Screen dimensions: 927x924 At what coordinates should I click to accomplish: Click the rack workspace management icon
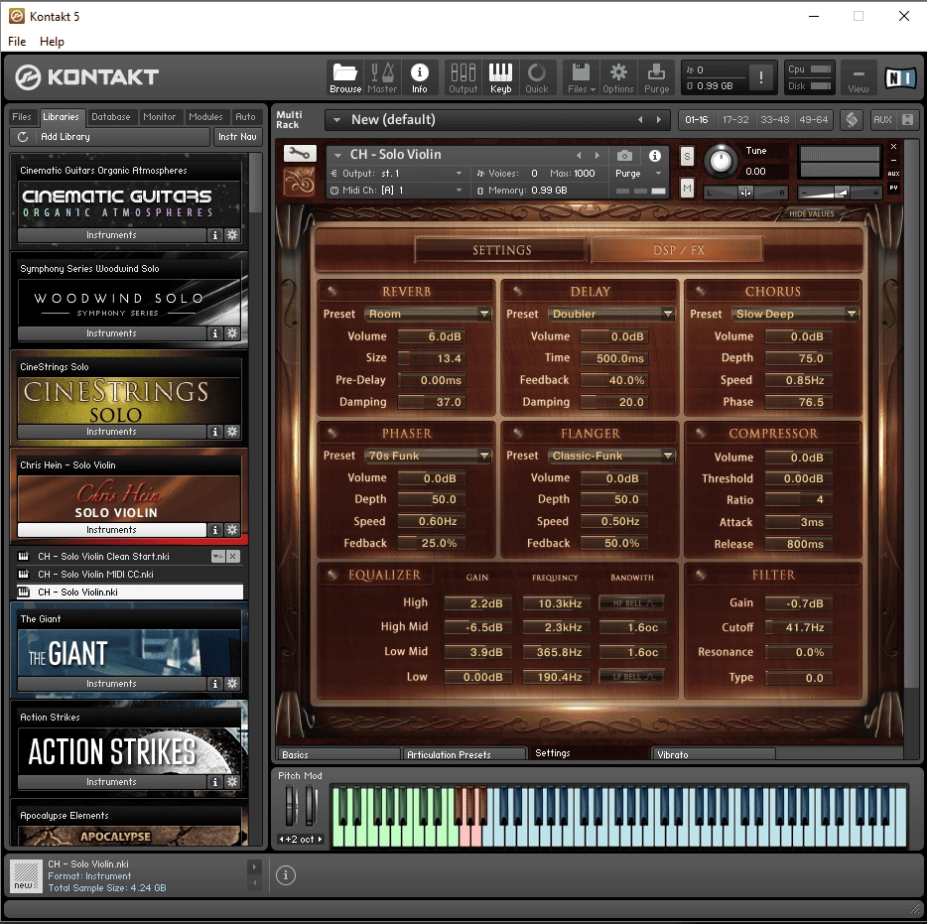852,120
